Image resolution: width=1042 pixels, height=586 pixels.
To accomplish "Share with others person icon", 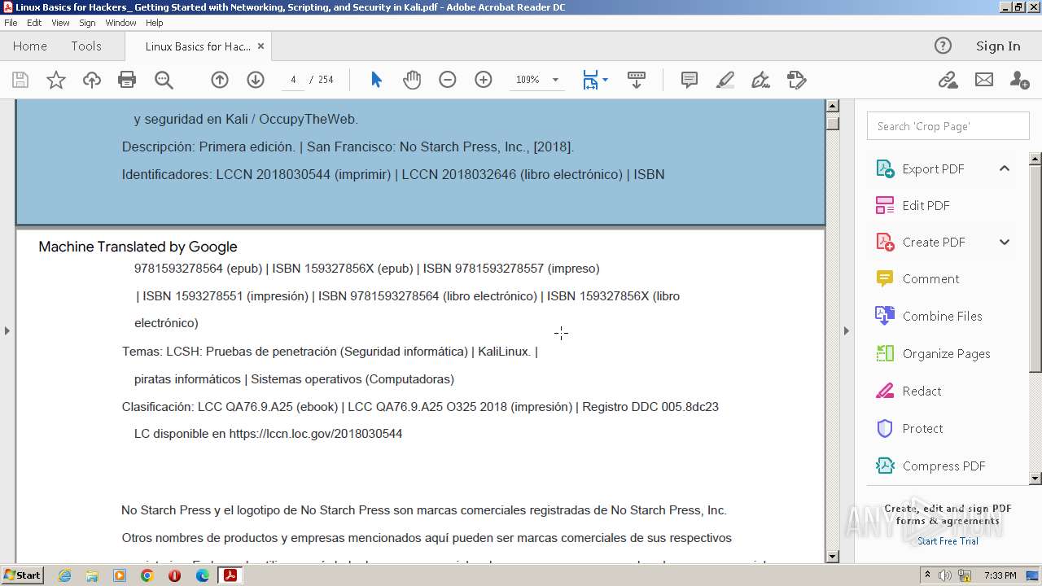I will pyautogui.click(x=1019, y=80).
